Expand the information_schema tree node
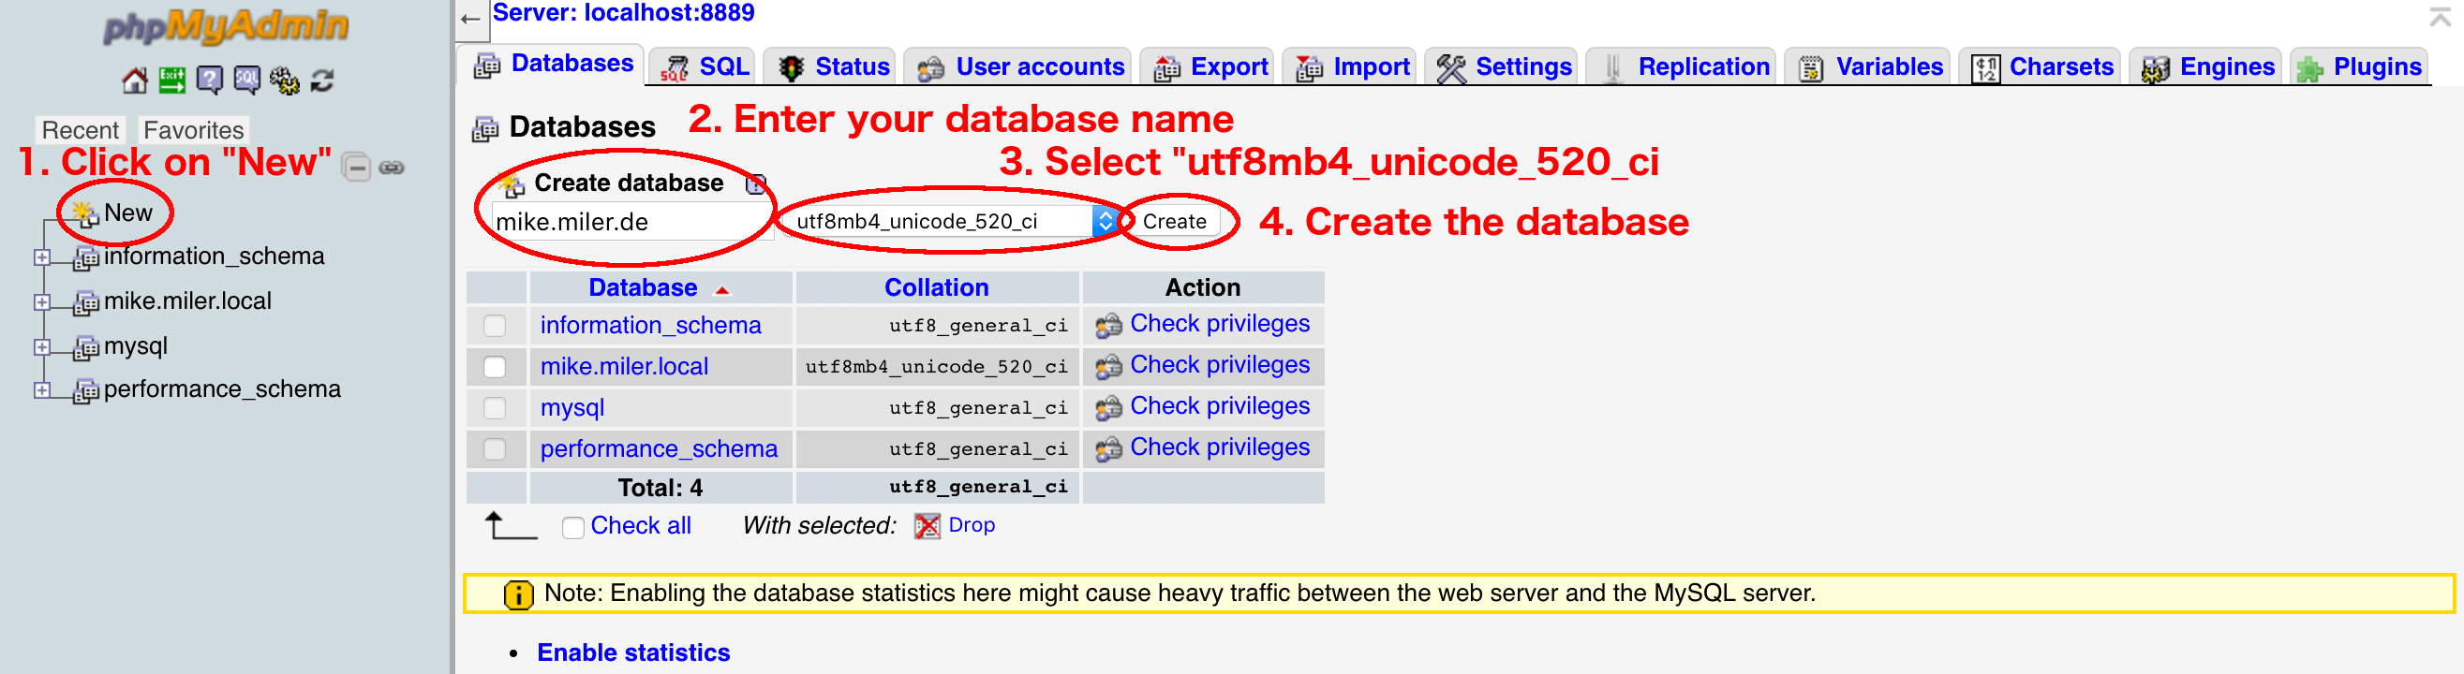 41,257
